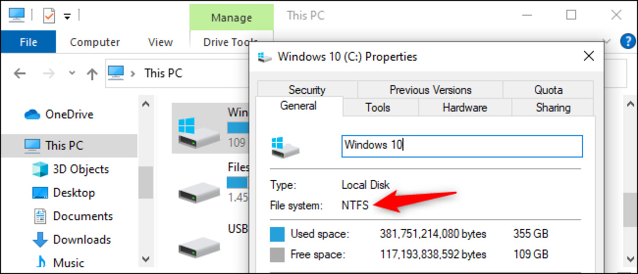
Task: Click the This PC icon in title bar
Action: tap(18, 15)
